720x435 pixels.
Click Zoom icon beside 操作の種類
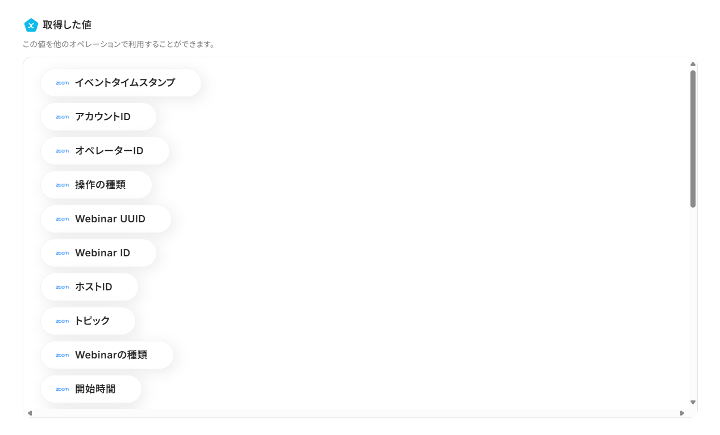[62, 185]
